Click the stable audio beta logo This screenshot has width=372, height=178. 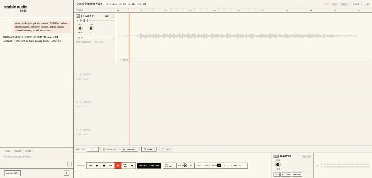pos(16,9)
